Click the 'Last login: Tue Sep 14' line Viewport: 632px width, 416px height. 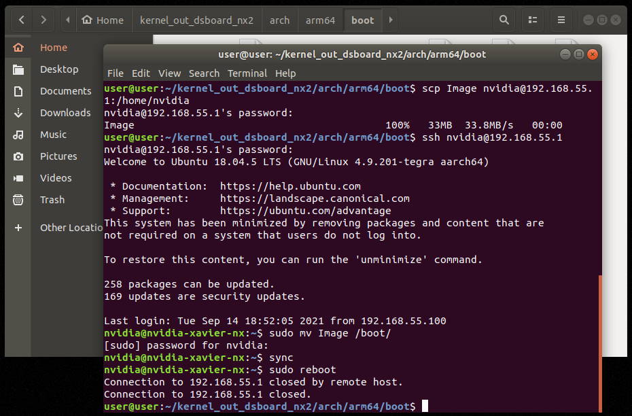[x=275, y=321]
